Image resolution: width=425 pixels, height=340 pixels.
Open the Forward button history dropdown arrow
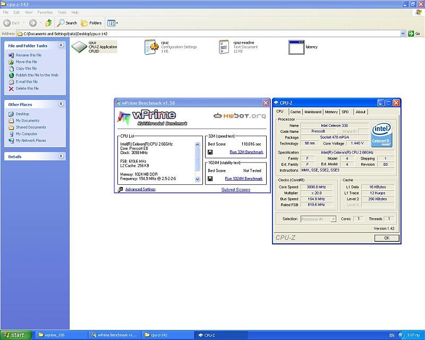(40, 23)
